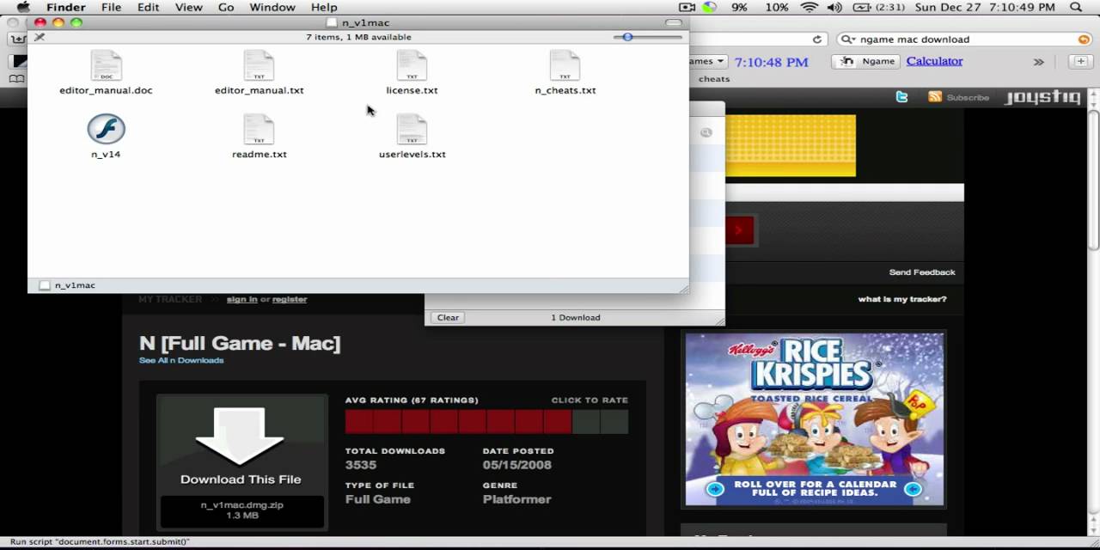Click the right arrow on Rice Krispies ad

pos(913,489)
